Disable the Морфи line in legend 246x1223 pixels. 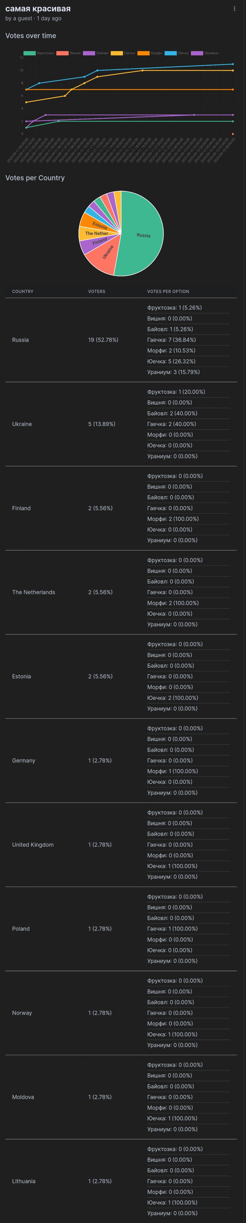pyautogui.click(x=143, y=53)
